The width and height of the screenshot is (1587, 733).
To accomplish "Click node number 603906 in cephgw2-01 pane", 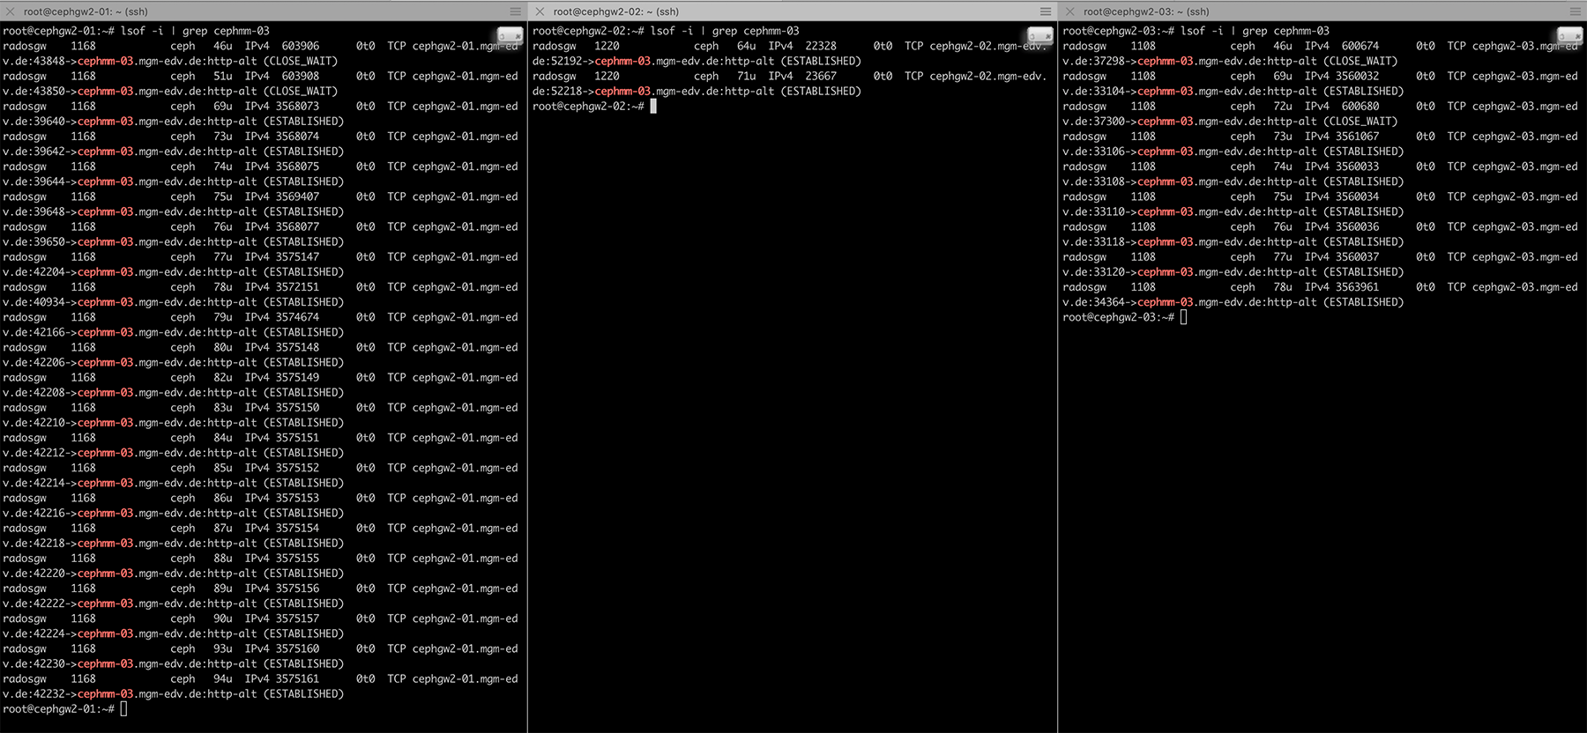I will click(301, 46).
